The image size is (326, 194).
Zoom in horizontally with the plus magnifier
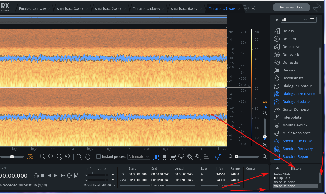click(43, 157)
